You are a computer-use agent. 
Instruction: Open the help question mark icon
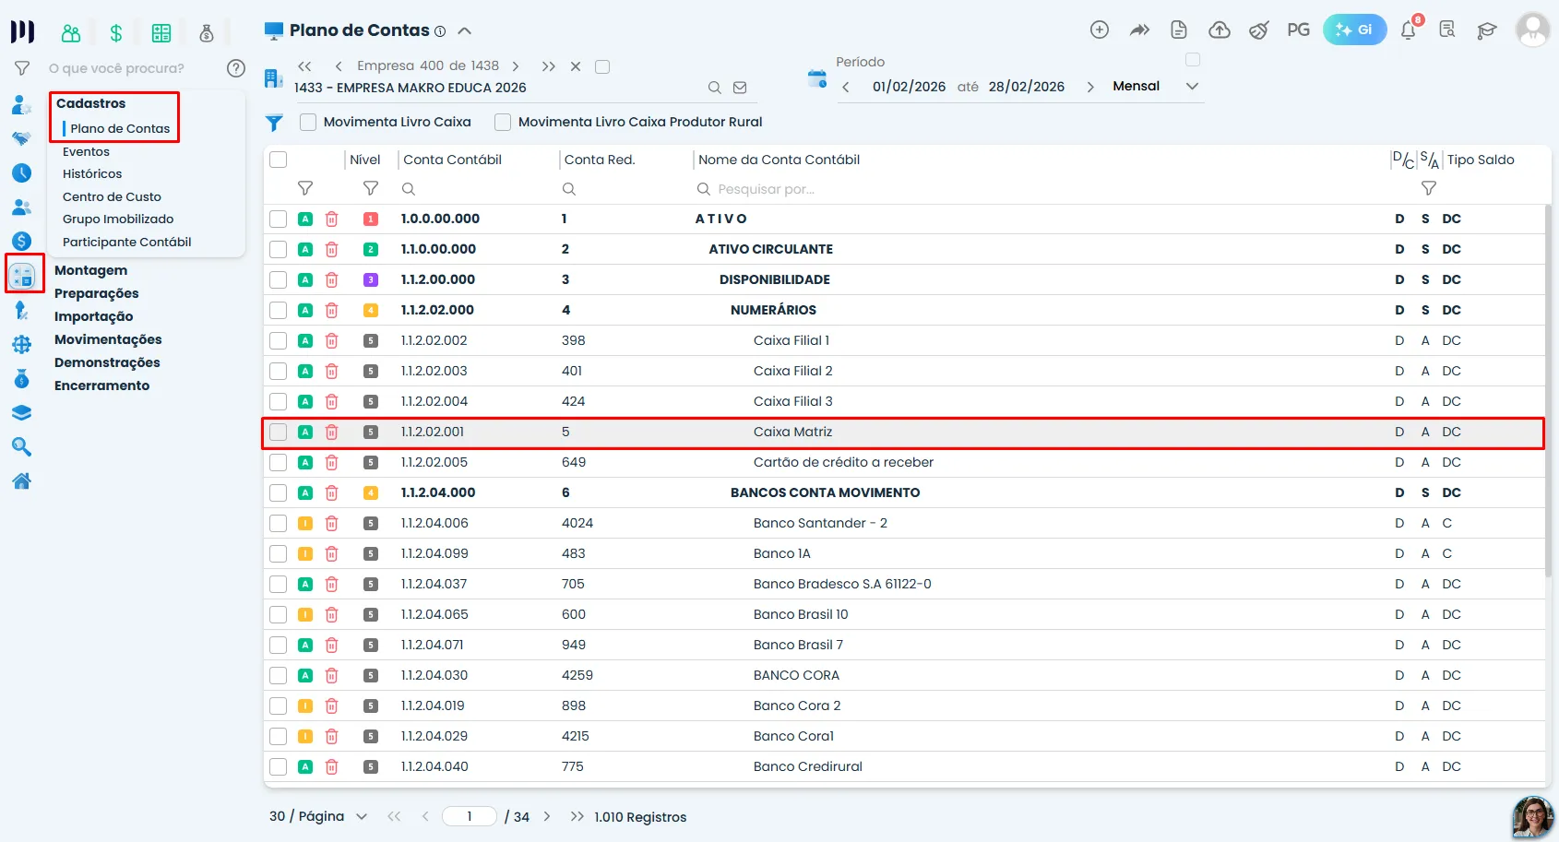point(236,68)
